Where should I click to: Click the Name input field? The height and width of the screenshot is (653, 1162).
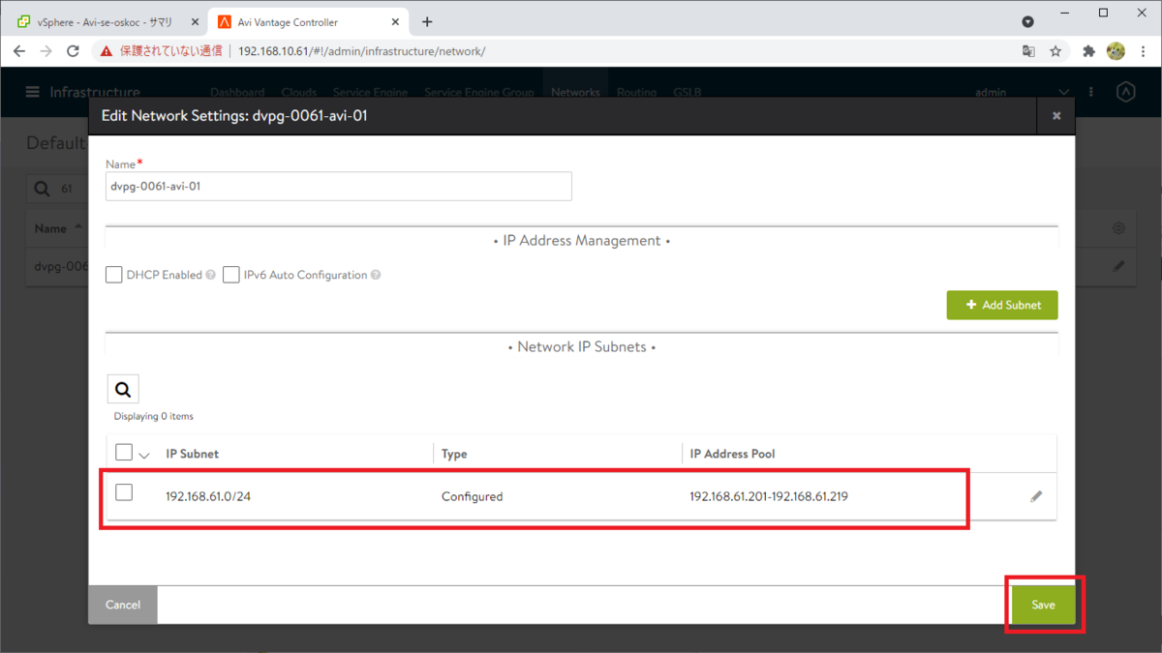[339, 187]
